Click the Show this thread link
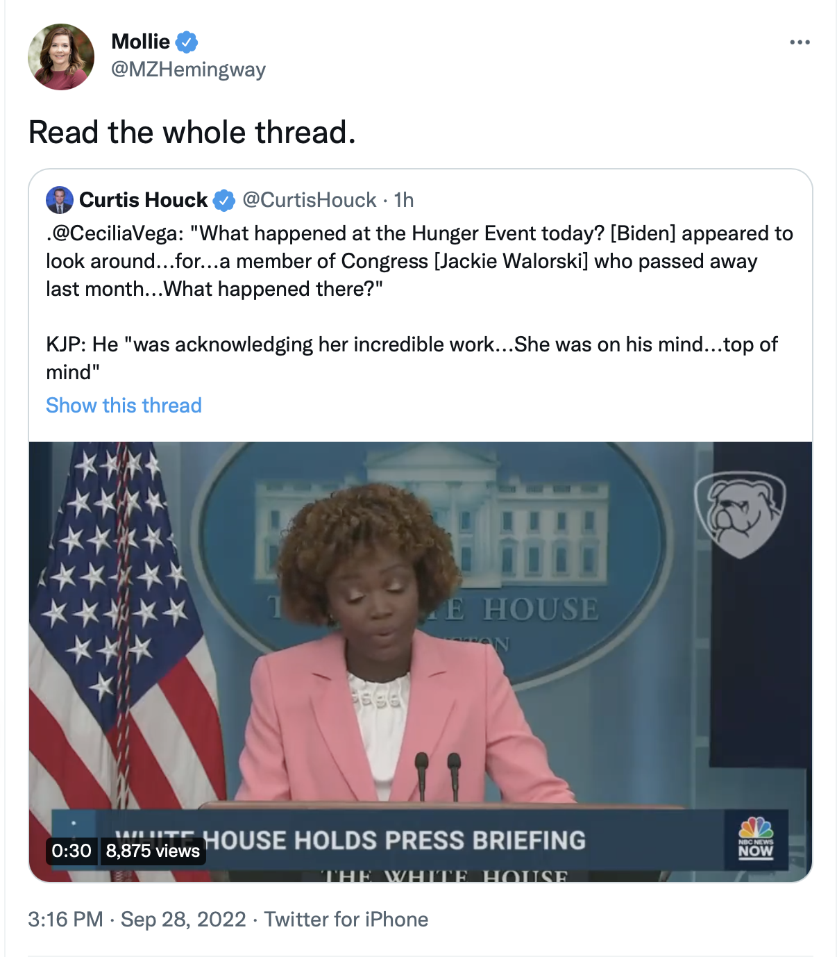Viewport: 837px width, 957px height. coord(124,406)
